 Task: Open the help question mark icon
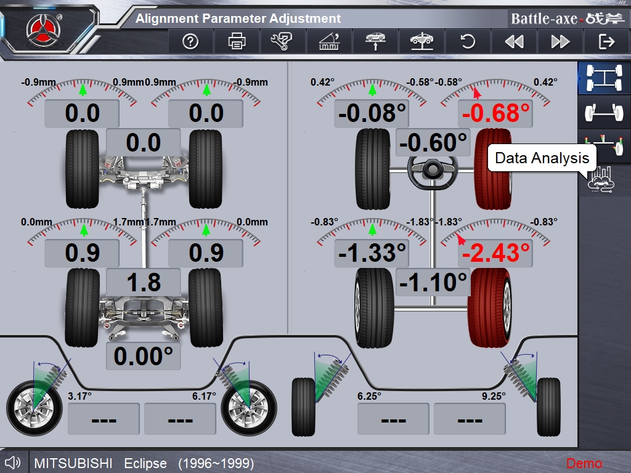click(190, 41)
